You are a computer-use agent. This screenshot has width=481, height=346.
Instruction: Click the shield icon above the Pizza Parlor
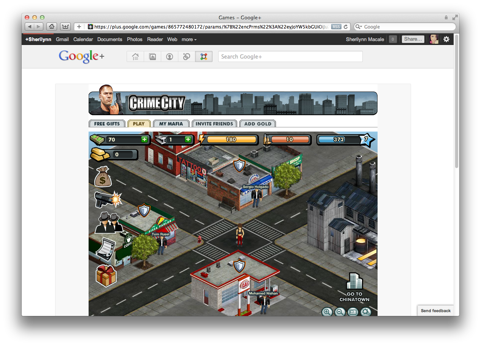144,210
